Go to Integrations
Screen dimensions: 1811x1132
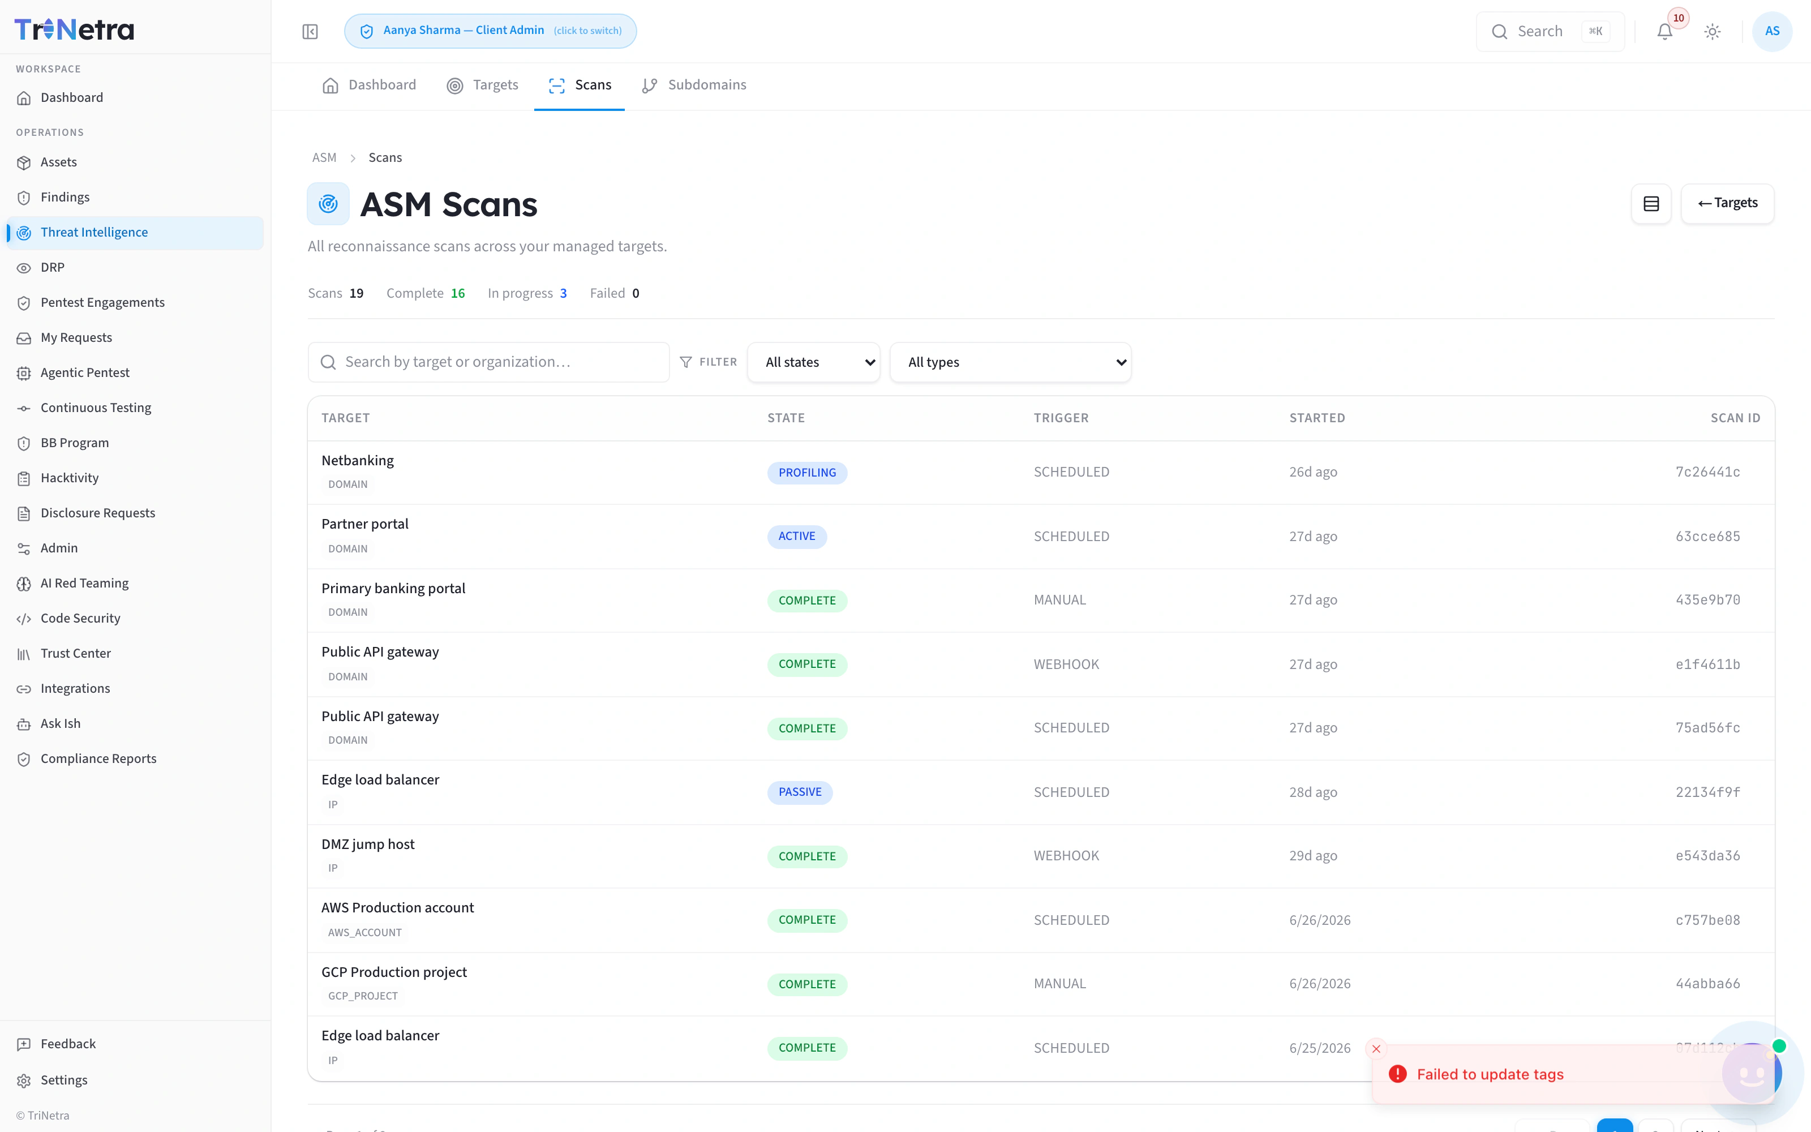point(135,689)
